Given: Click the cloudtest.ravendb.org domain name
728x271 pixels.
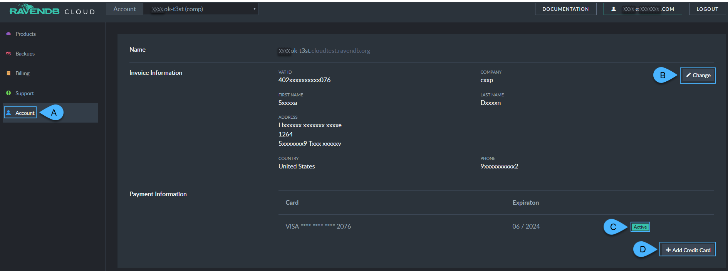Looking at the screenshot, I should (340, 51).
